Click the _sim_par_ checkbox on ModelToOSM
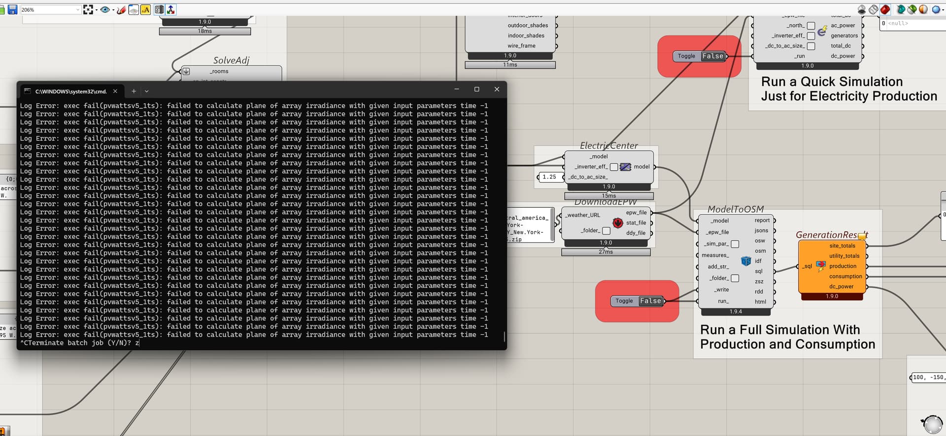This screenshot has width=946, height=436. 735,244
